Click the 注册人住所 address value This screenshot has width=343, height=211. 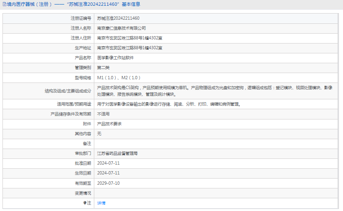(x=129, y=38)
